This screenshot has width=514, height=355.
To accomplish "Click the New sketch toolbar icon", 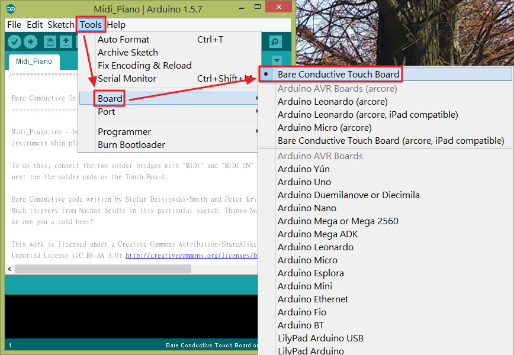I will coord(50,41).
